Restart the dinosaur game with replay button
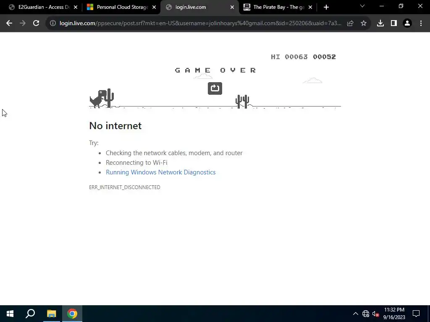This screenshot has width=430, height=322. pos(215,88)
